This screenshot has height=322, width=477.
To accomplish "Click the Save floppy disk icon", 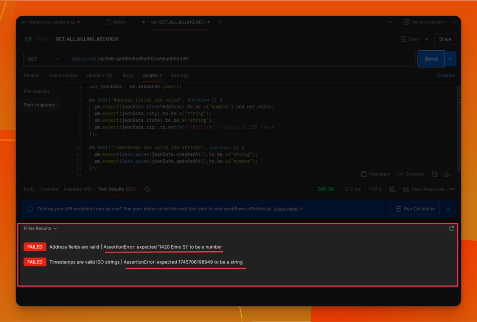I will pos(403,39).
